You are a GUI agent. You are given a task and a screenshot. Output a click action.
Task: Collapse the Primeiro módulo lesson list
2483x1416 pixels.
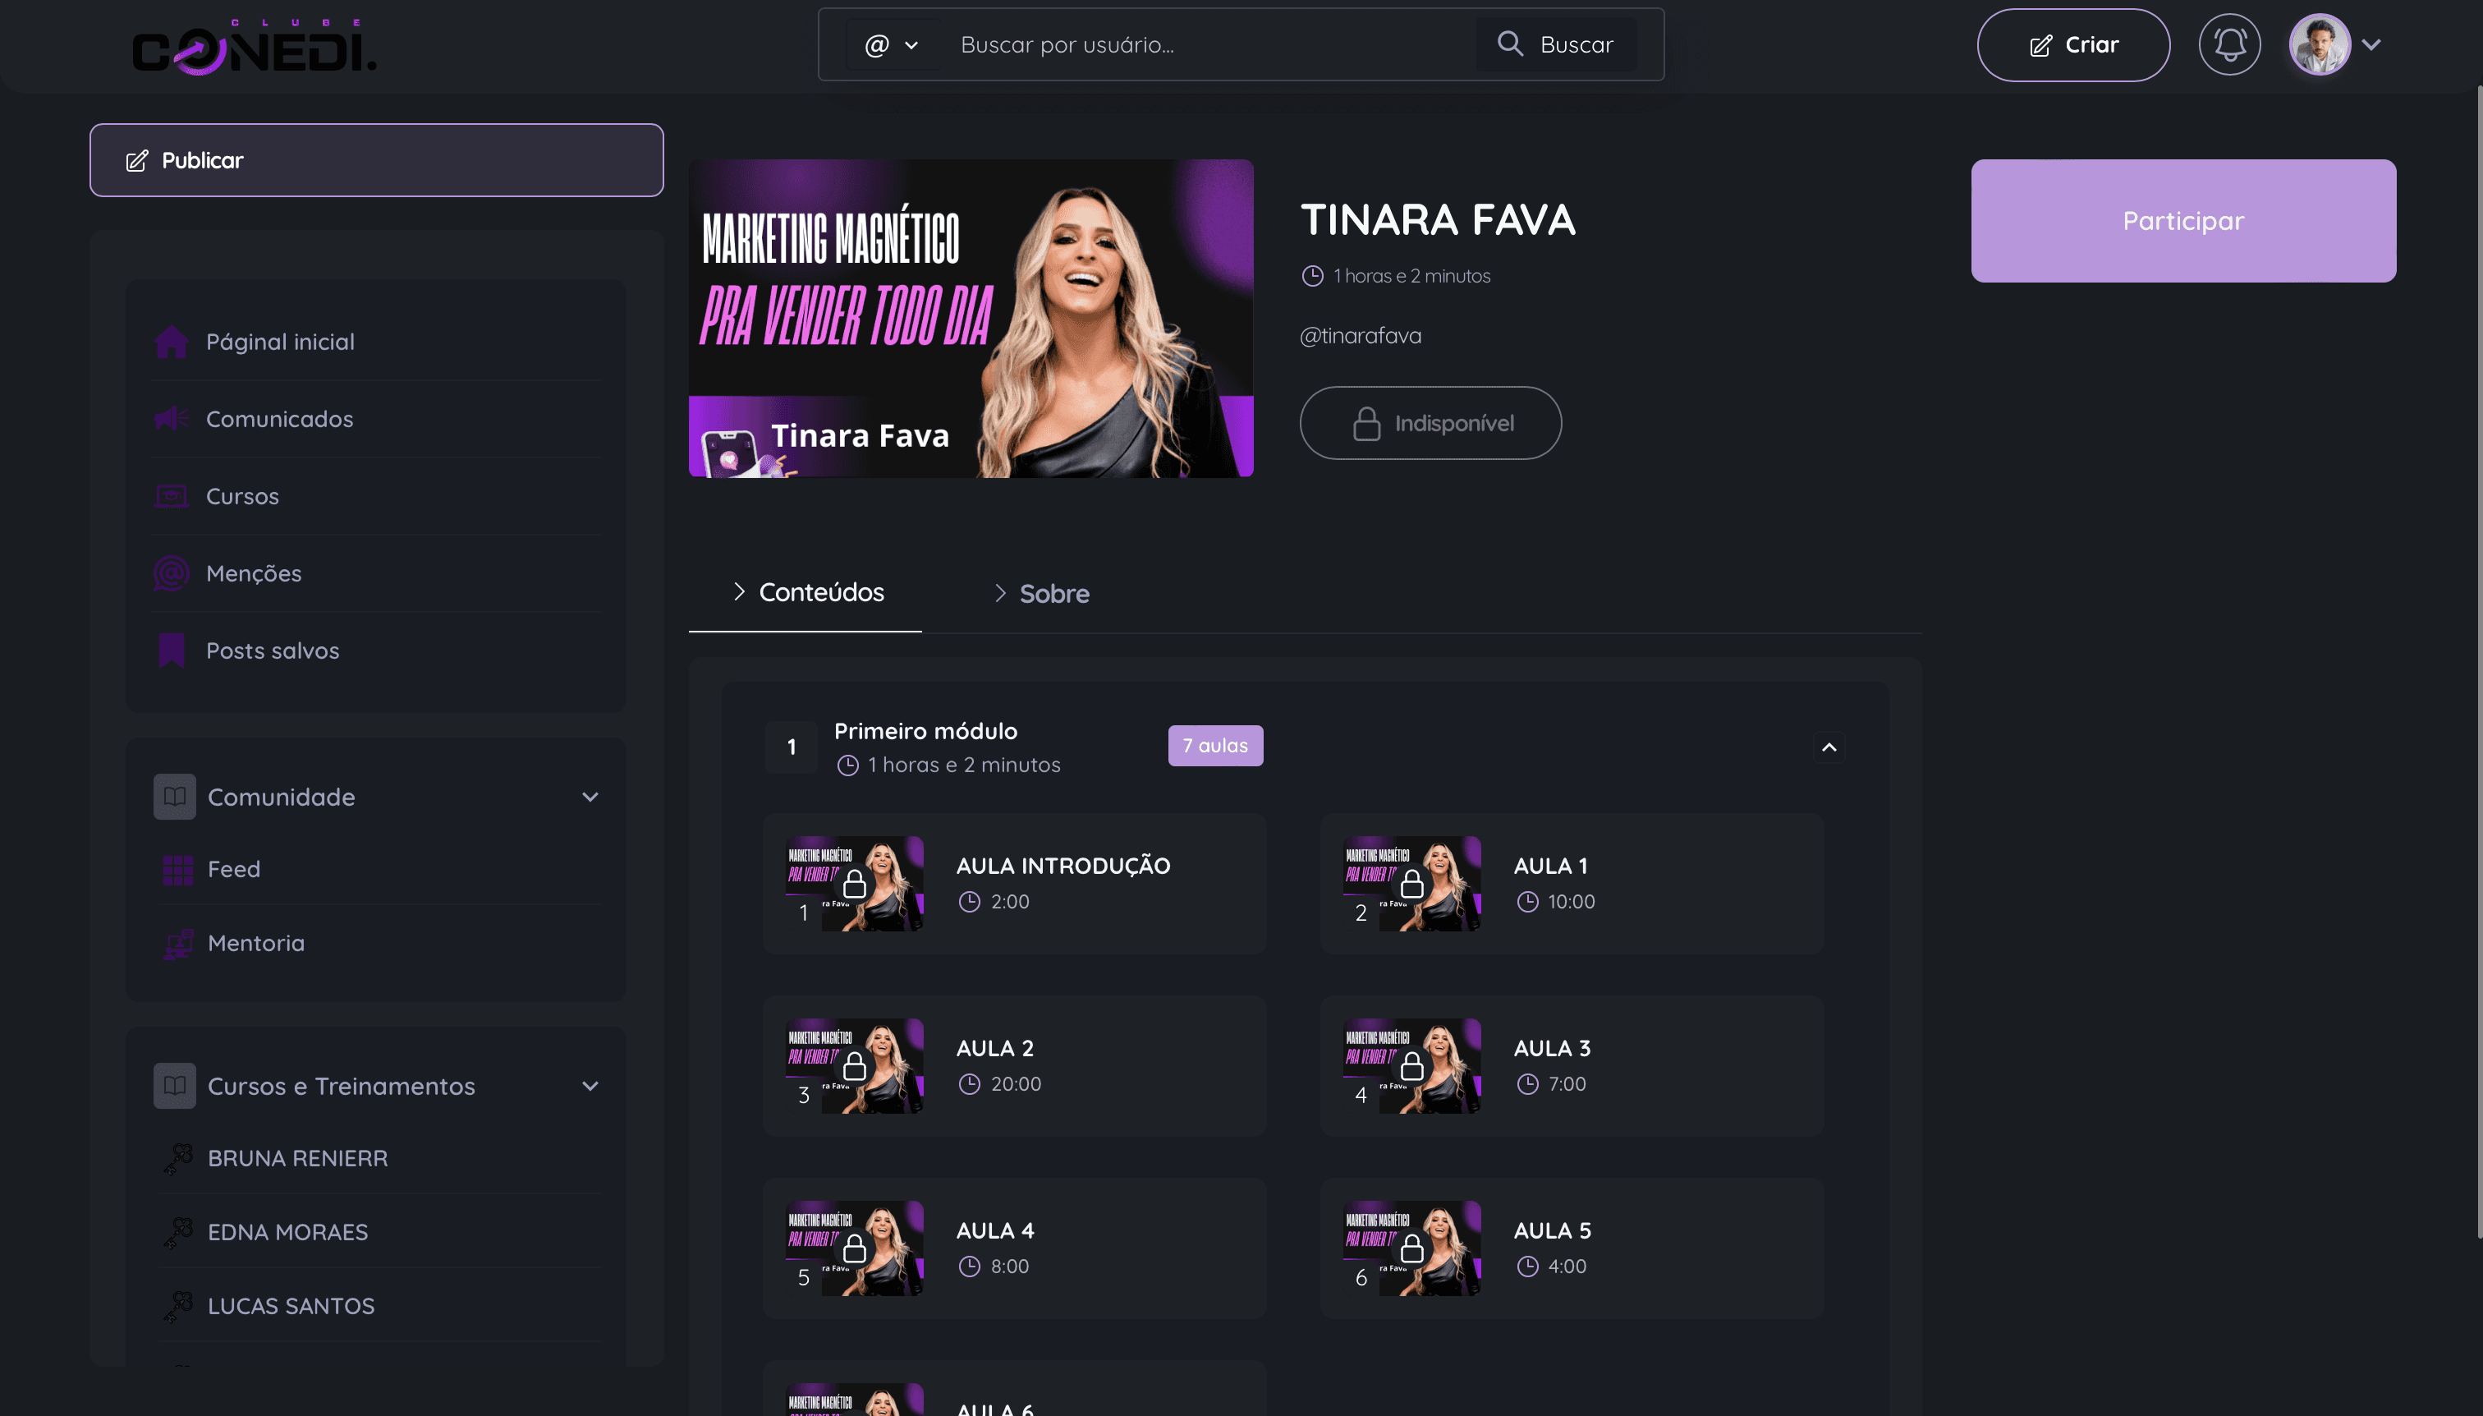pyautogui.click(x=1828, y=747)
